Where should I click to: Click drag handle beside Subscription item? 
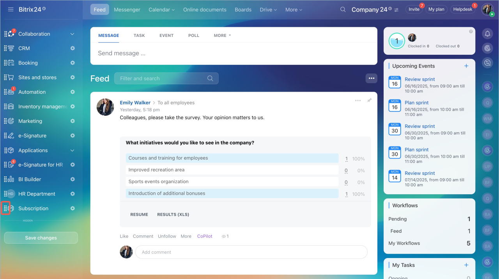pos(6,208)
